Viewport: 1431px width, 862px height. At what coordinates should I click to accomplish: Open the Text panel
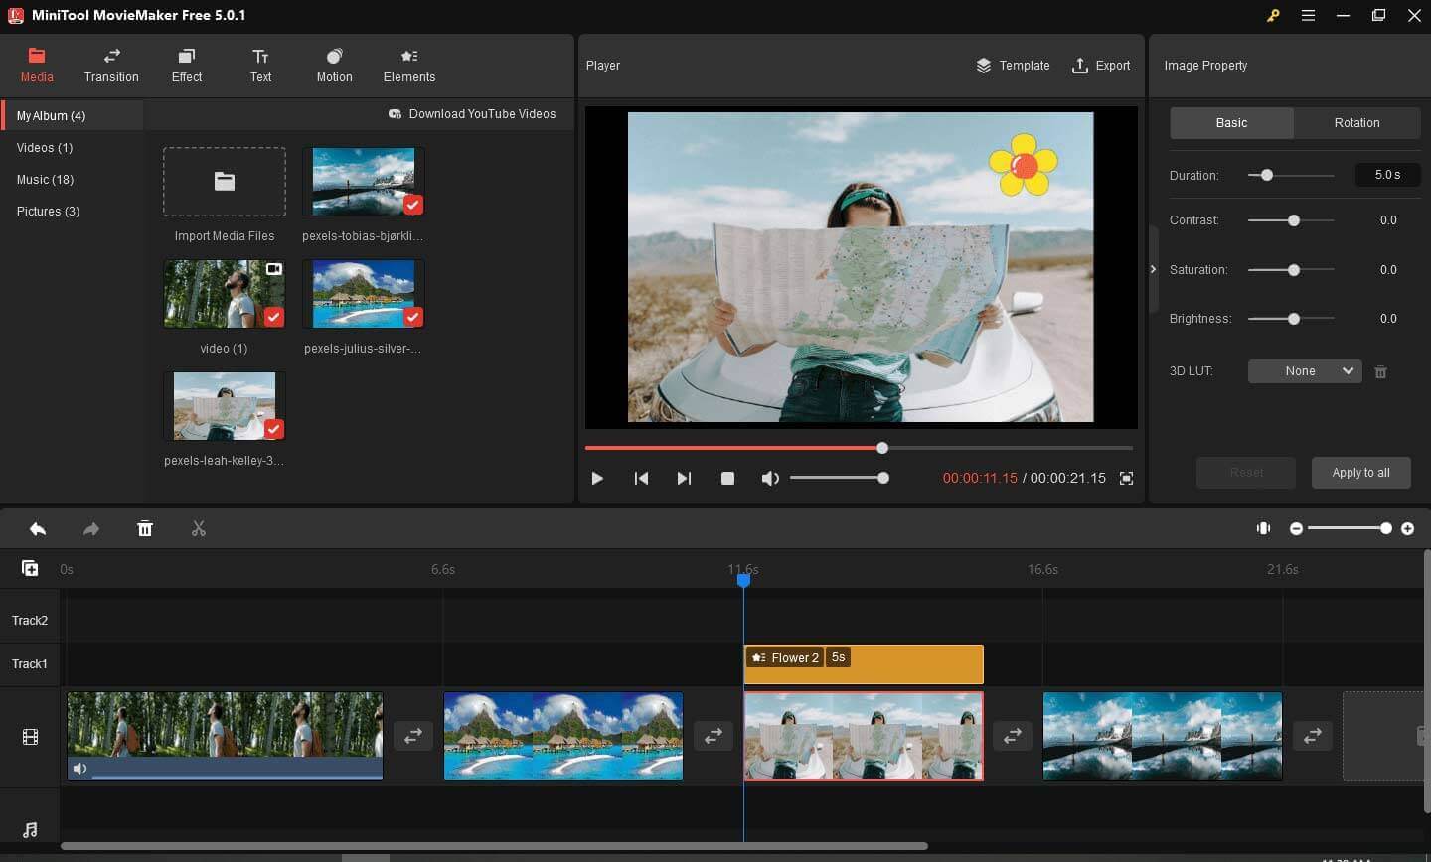[260, 65]
